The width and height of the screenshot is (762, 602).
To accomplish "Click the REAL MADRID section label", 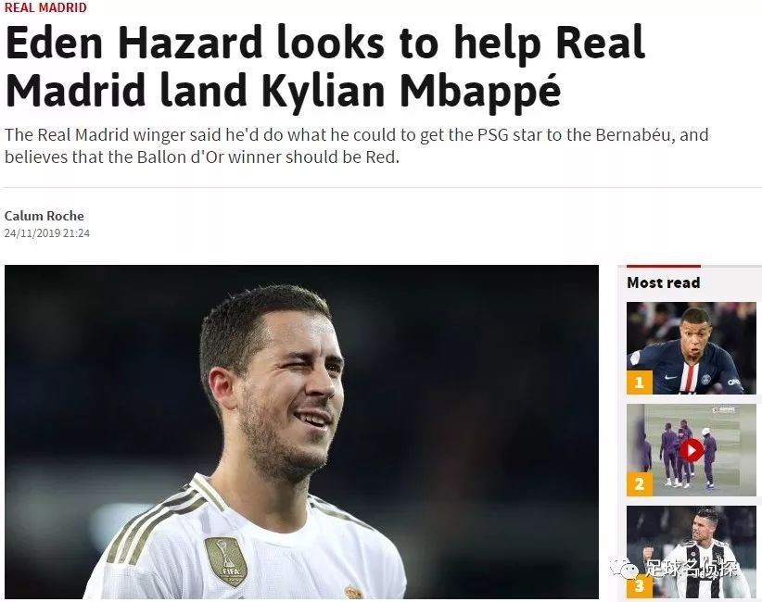I will pyautogui.click(x=45, y=7).
